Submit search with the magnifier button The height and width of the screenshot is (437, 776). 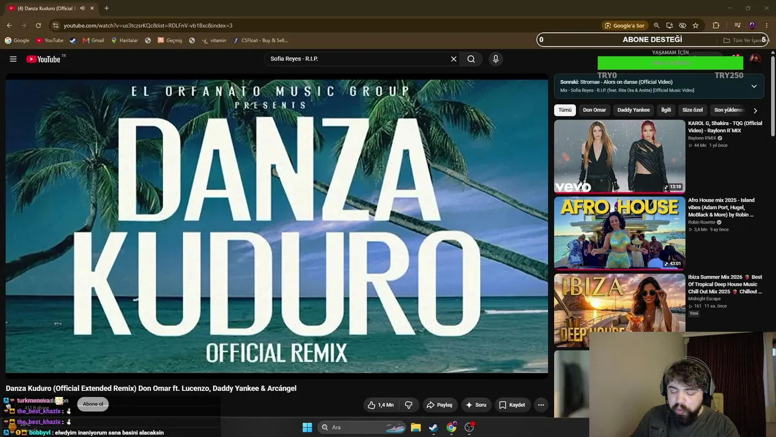[471, 59]
